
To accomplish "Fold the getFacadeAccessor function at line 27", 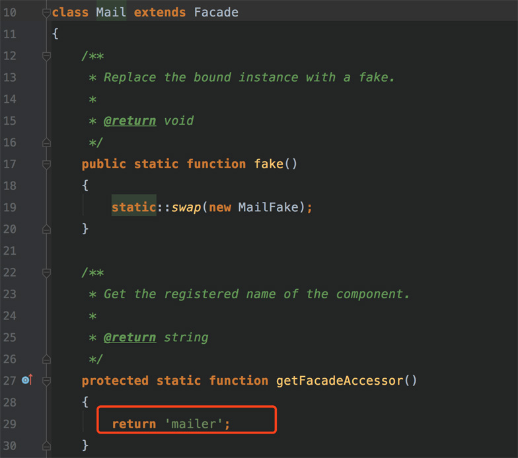I will pyautogui.click(x=46, y=381).
